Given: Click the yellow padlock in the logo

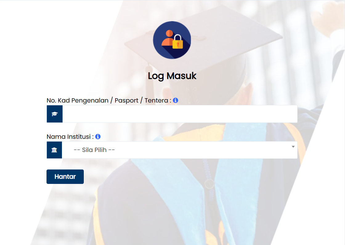Looking at the screenshot, I should [177, 42].
